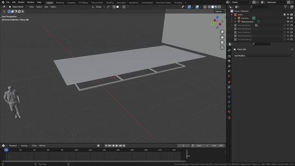Click the outliner search field
The image size is (295, 166).
coord(259,7)
